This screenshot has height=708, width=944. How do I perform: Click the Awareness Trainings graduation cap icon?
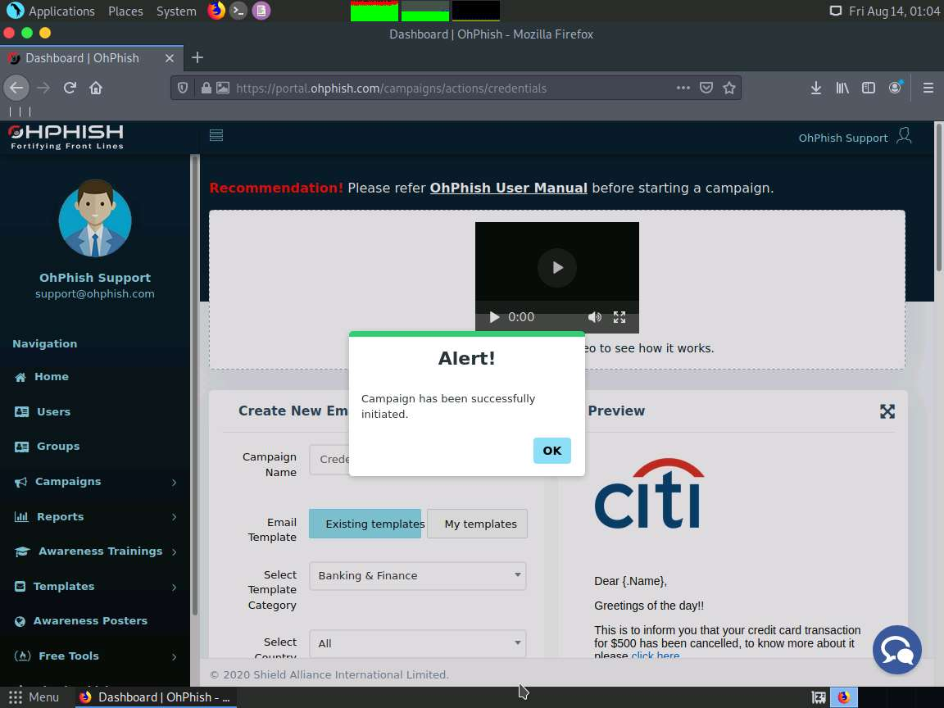coord(21,551)
